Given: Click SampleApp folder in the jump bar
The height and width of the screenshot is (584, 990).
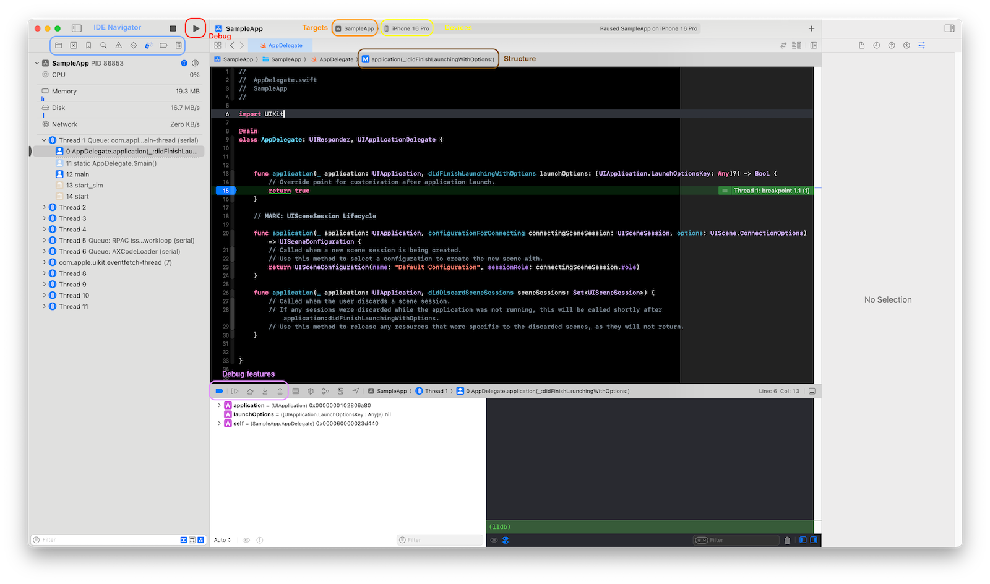Looking at the screenshot, I should pyautogui.click(x=282, y=59).
